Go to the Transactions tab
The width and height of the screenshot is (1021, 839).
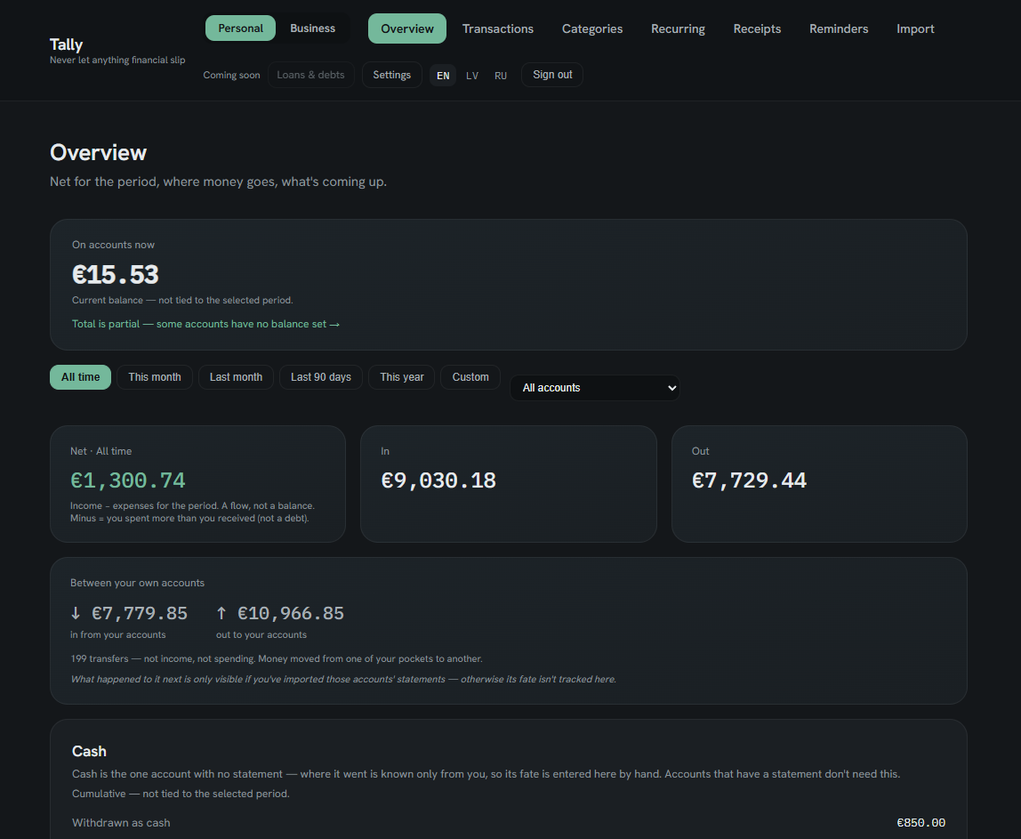point(497,28)
